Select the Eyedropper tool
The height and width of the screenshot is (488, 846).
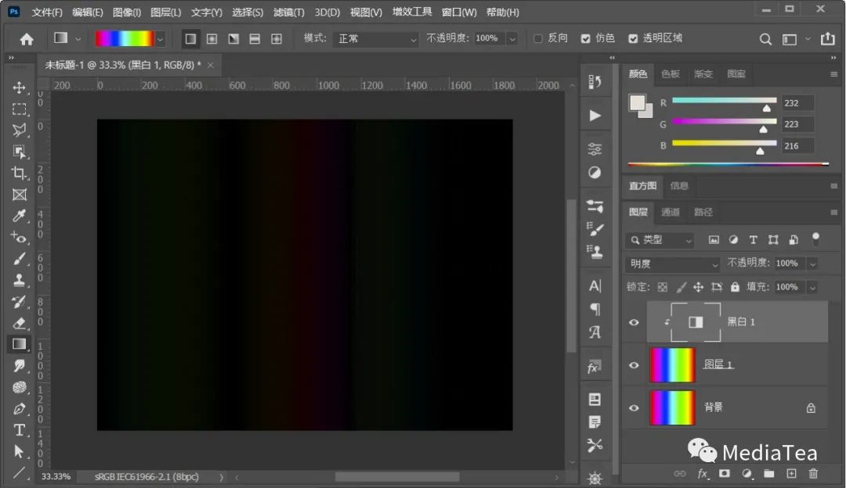(x=20, y=216)
